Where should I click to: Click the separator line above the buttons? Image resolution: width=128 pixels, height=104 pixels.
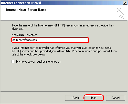(x=64, y=92)
